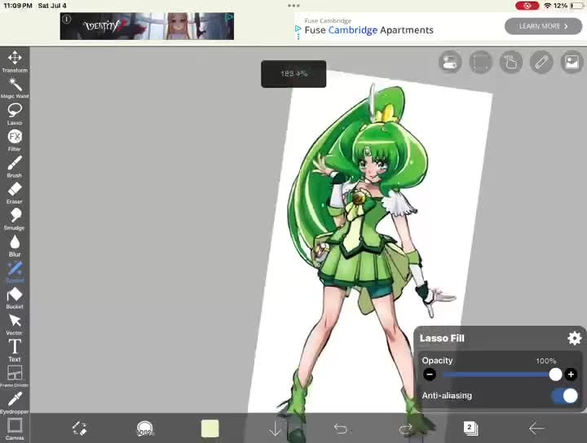Screen dimensions: 587x443
Task: Open Lasso Fill settings gear
Action: [x=574, y=338]
